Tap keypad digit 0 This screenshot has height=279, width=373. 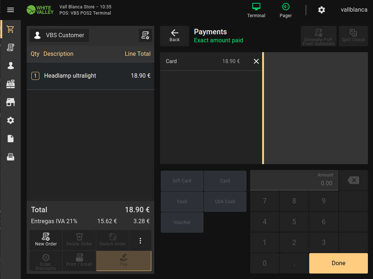(x=264, y=263)
